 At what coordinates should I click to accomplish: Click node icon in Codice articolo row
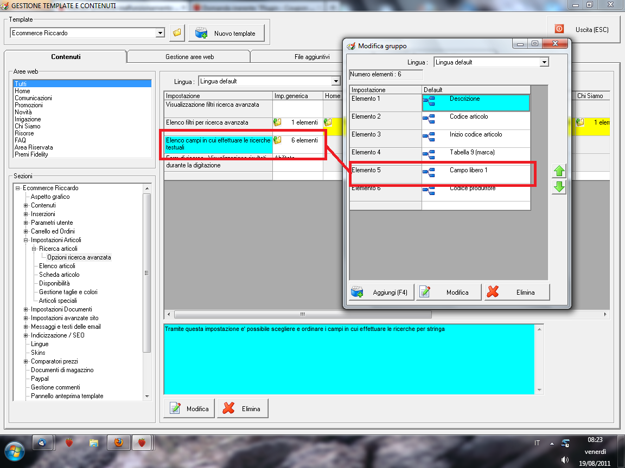pyautogui.click(x=429, y=119)
